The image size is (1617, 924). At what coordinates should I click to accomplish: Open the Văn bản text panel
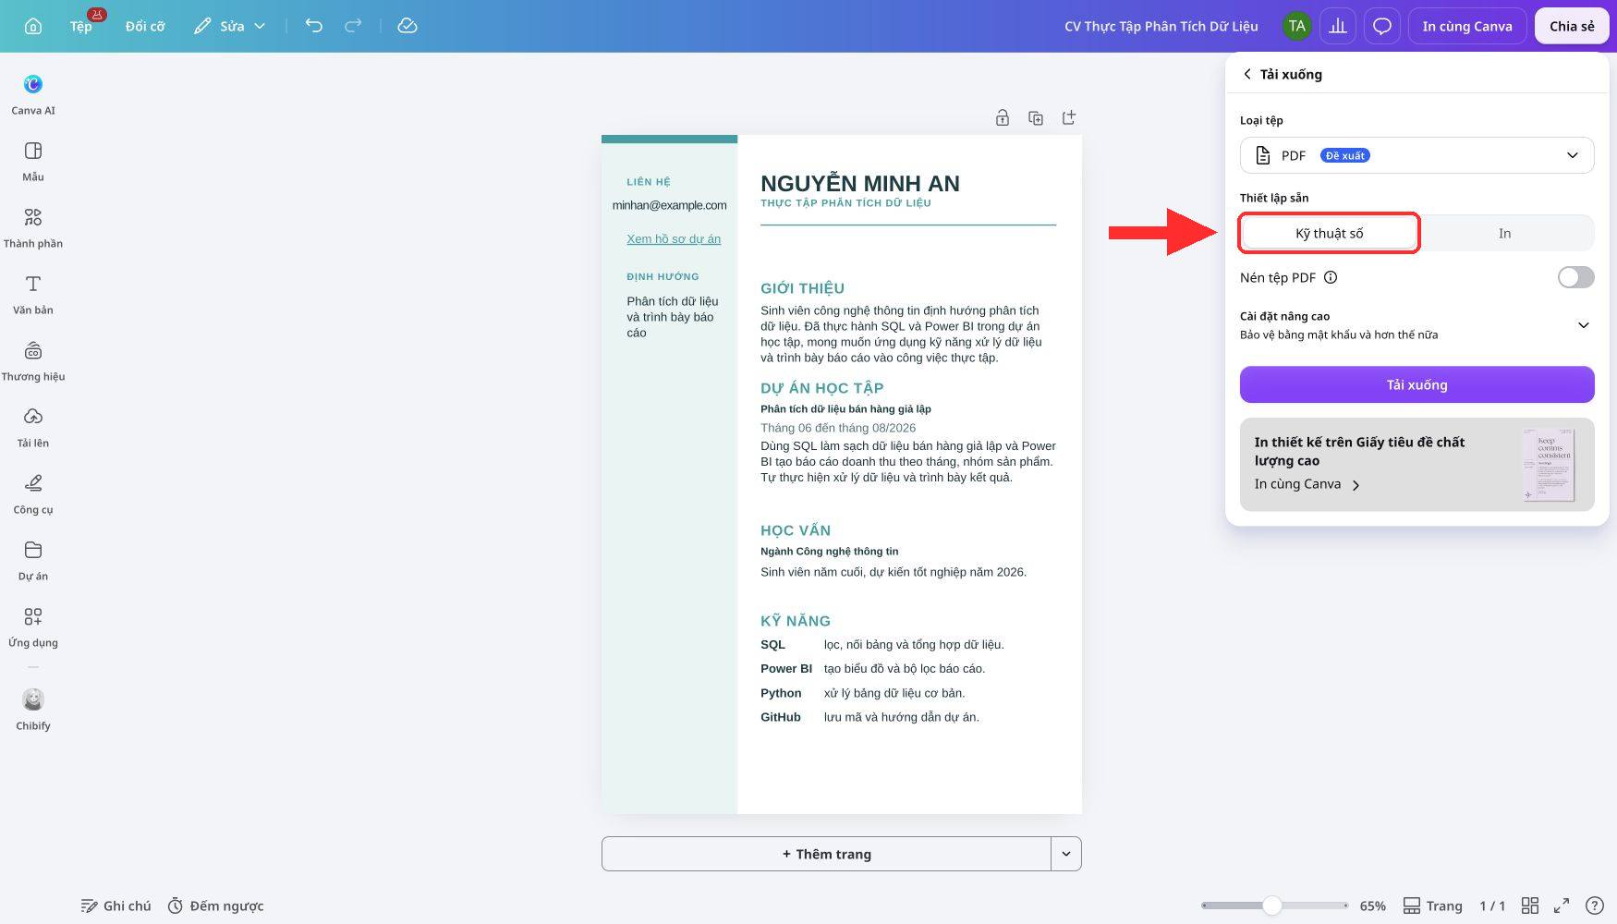coord(33,294)
